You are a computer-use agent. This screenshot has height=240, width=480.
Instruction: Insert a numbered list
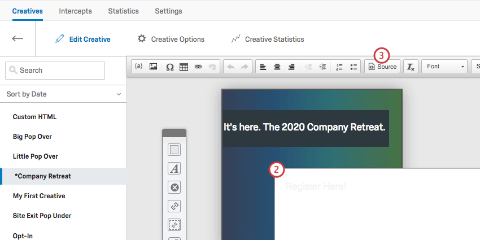pyautogui.click(x=339, y=67)
